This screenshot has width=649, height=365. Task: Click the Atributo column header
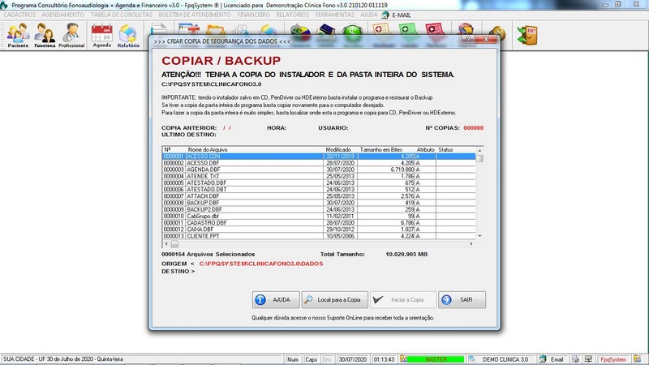pyautogui.click(x=425, y=150)
